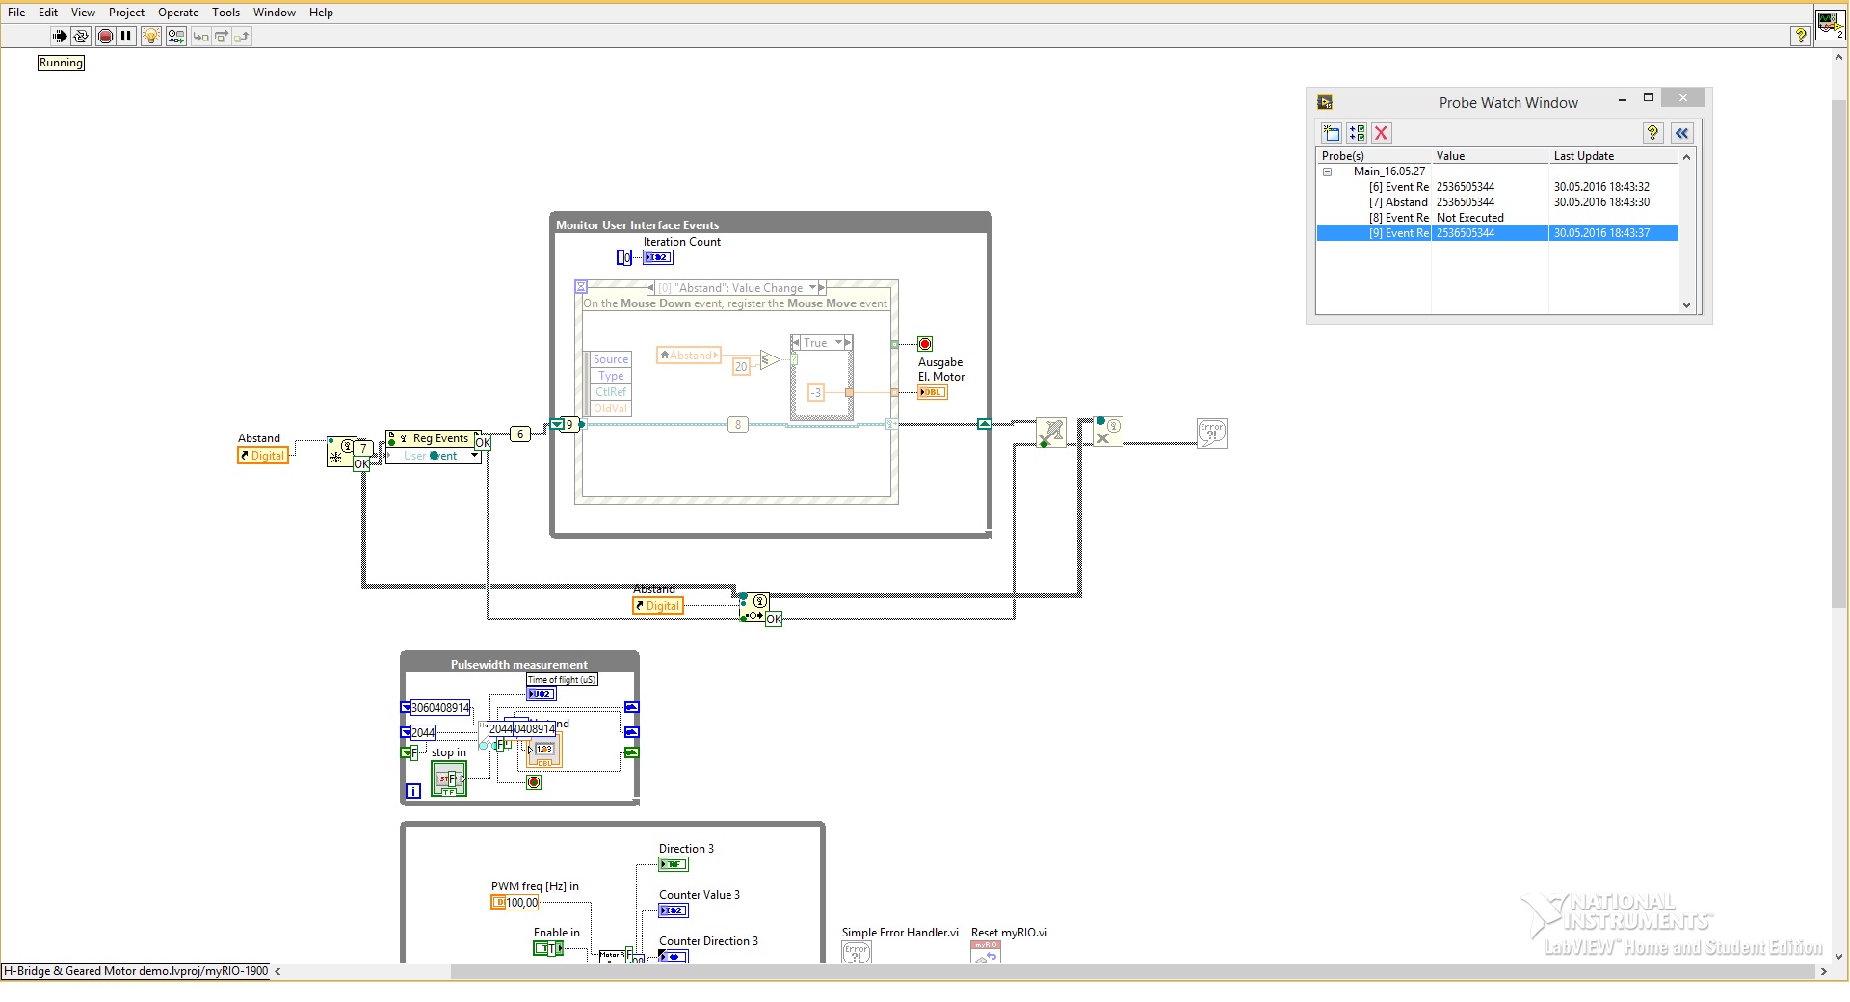Open the True case structure selector

pyautogui.click(x=839, y=343)
